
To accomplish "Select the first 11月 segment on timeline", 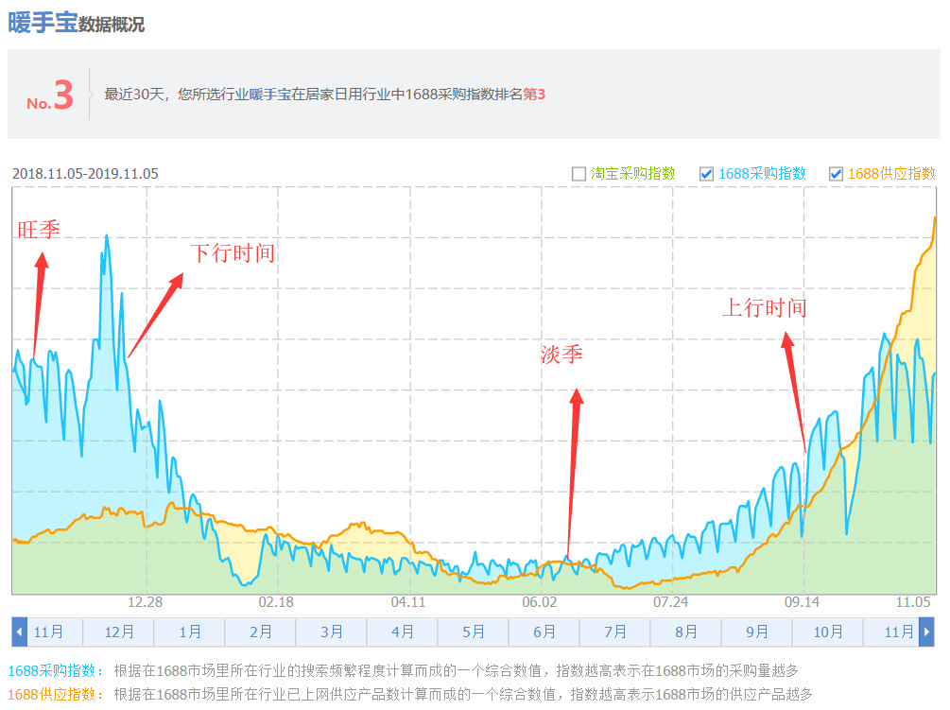I will click(48, 632).
